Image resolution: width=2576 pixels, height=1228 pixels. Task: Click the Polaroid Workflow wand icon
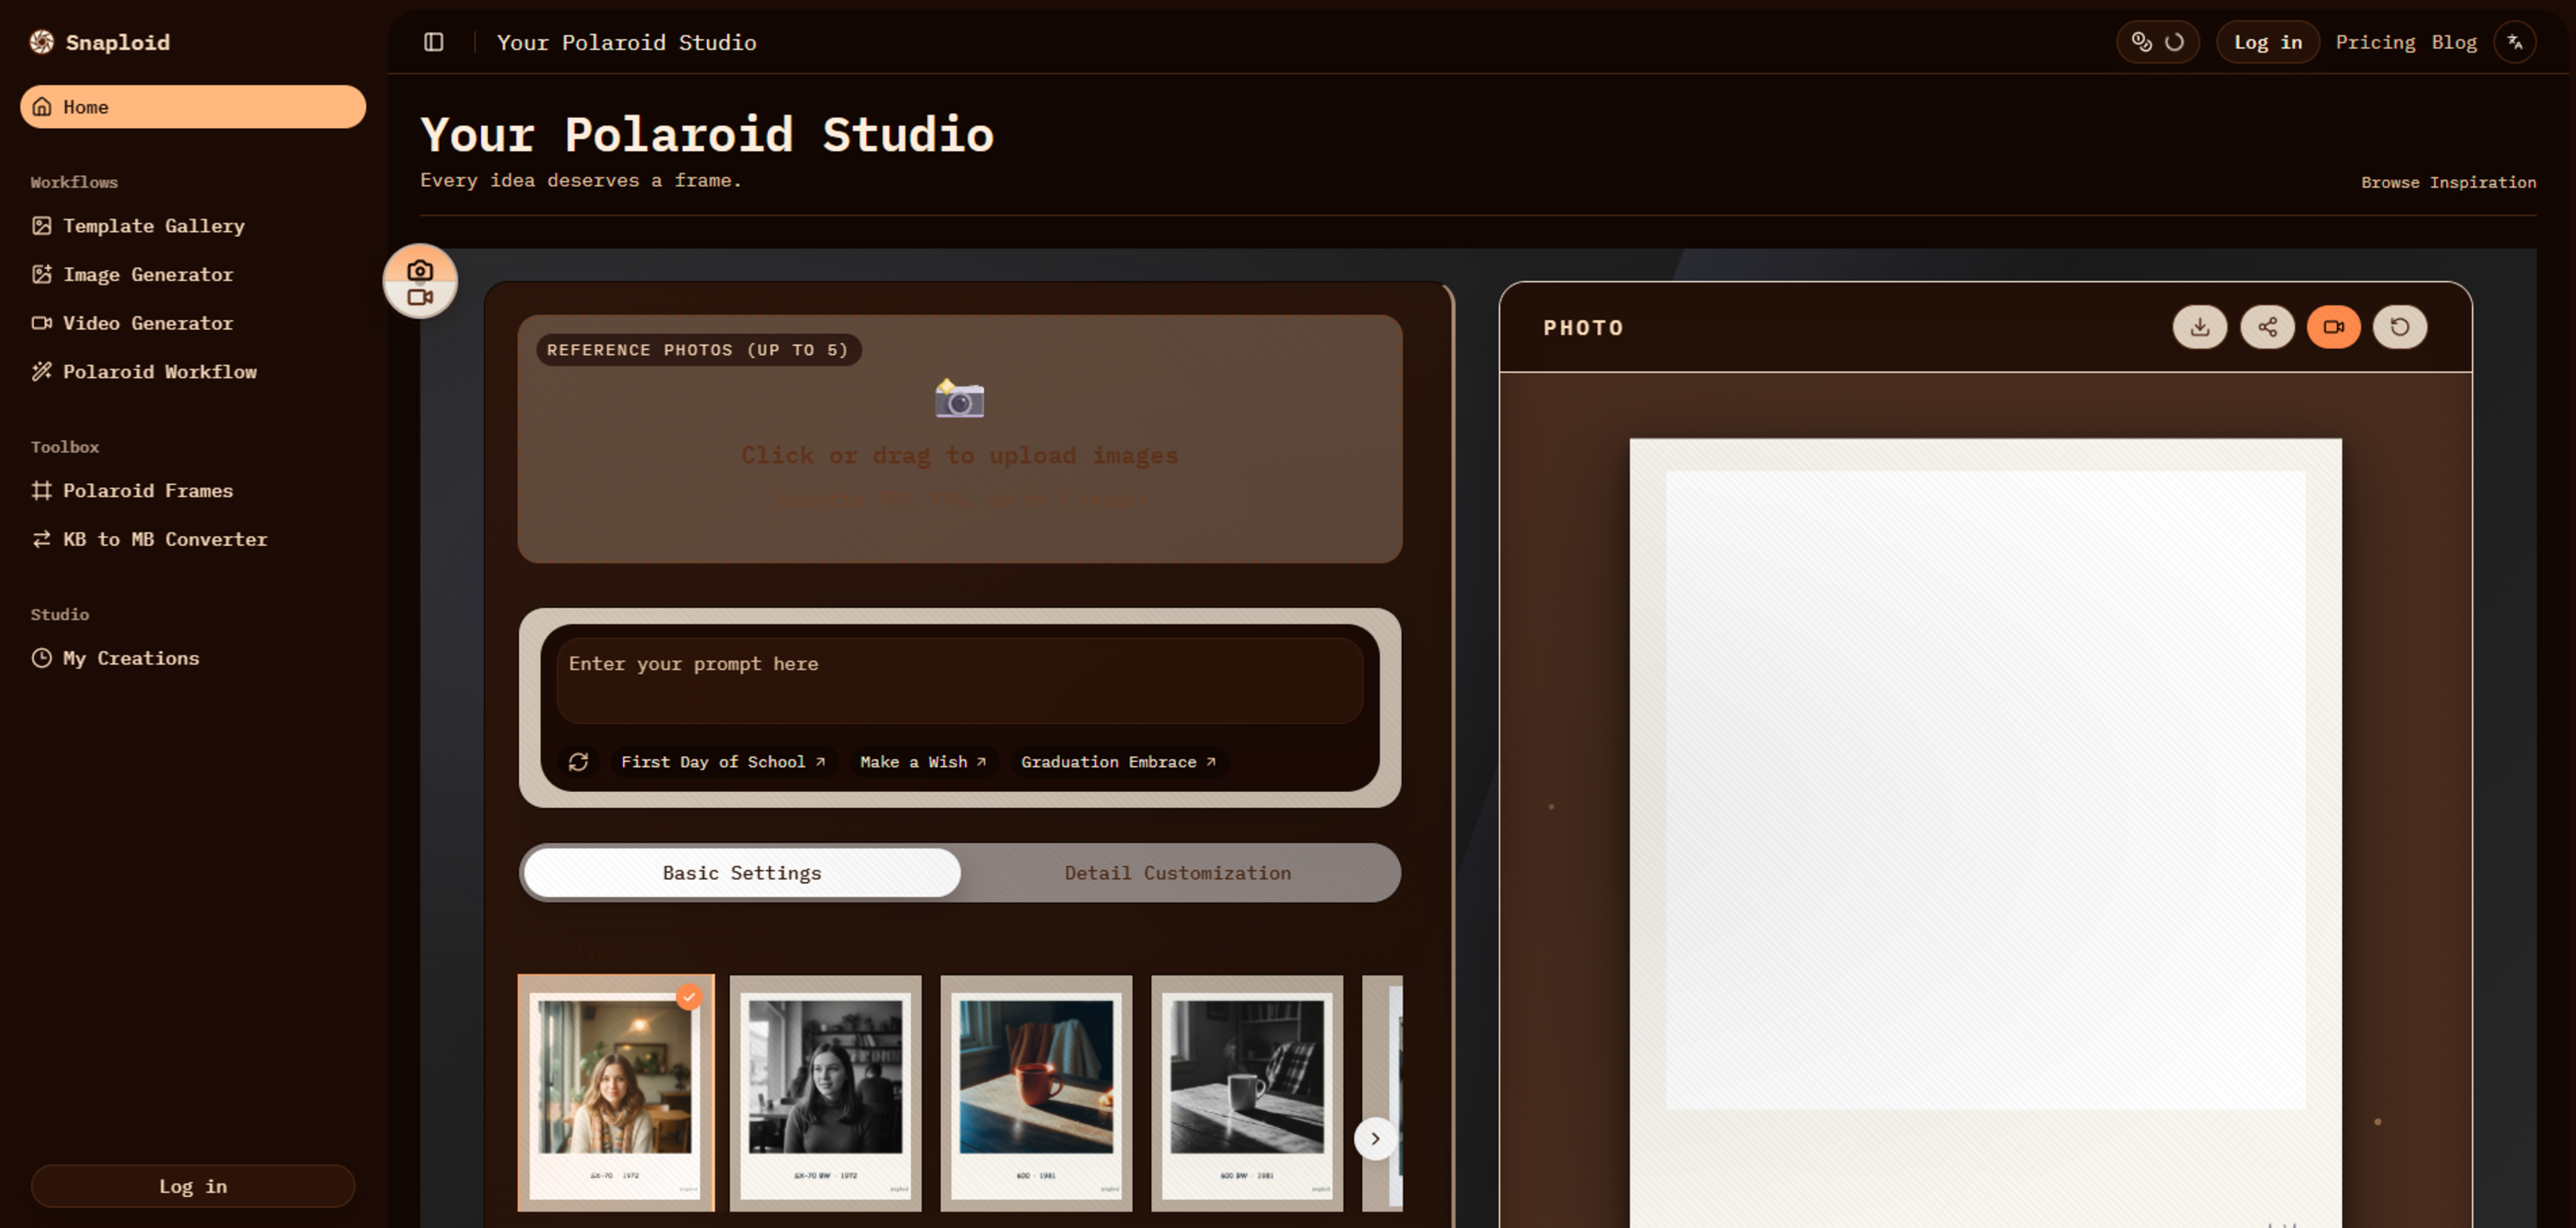coord(42,372)
